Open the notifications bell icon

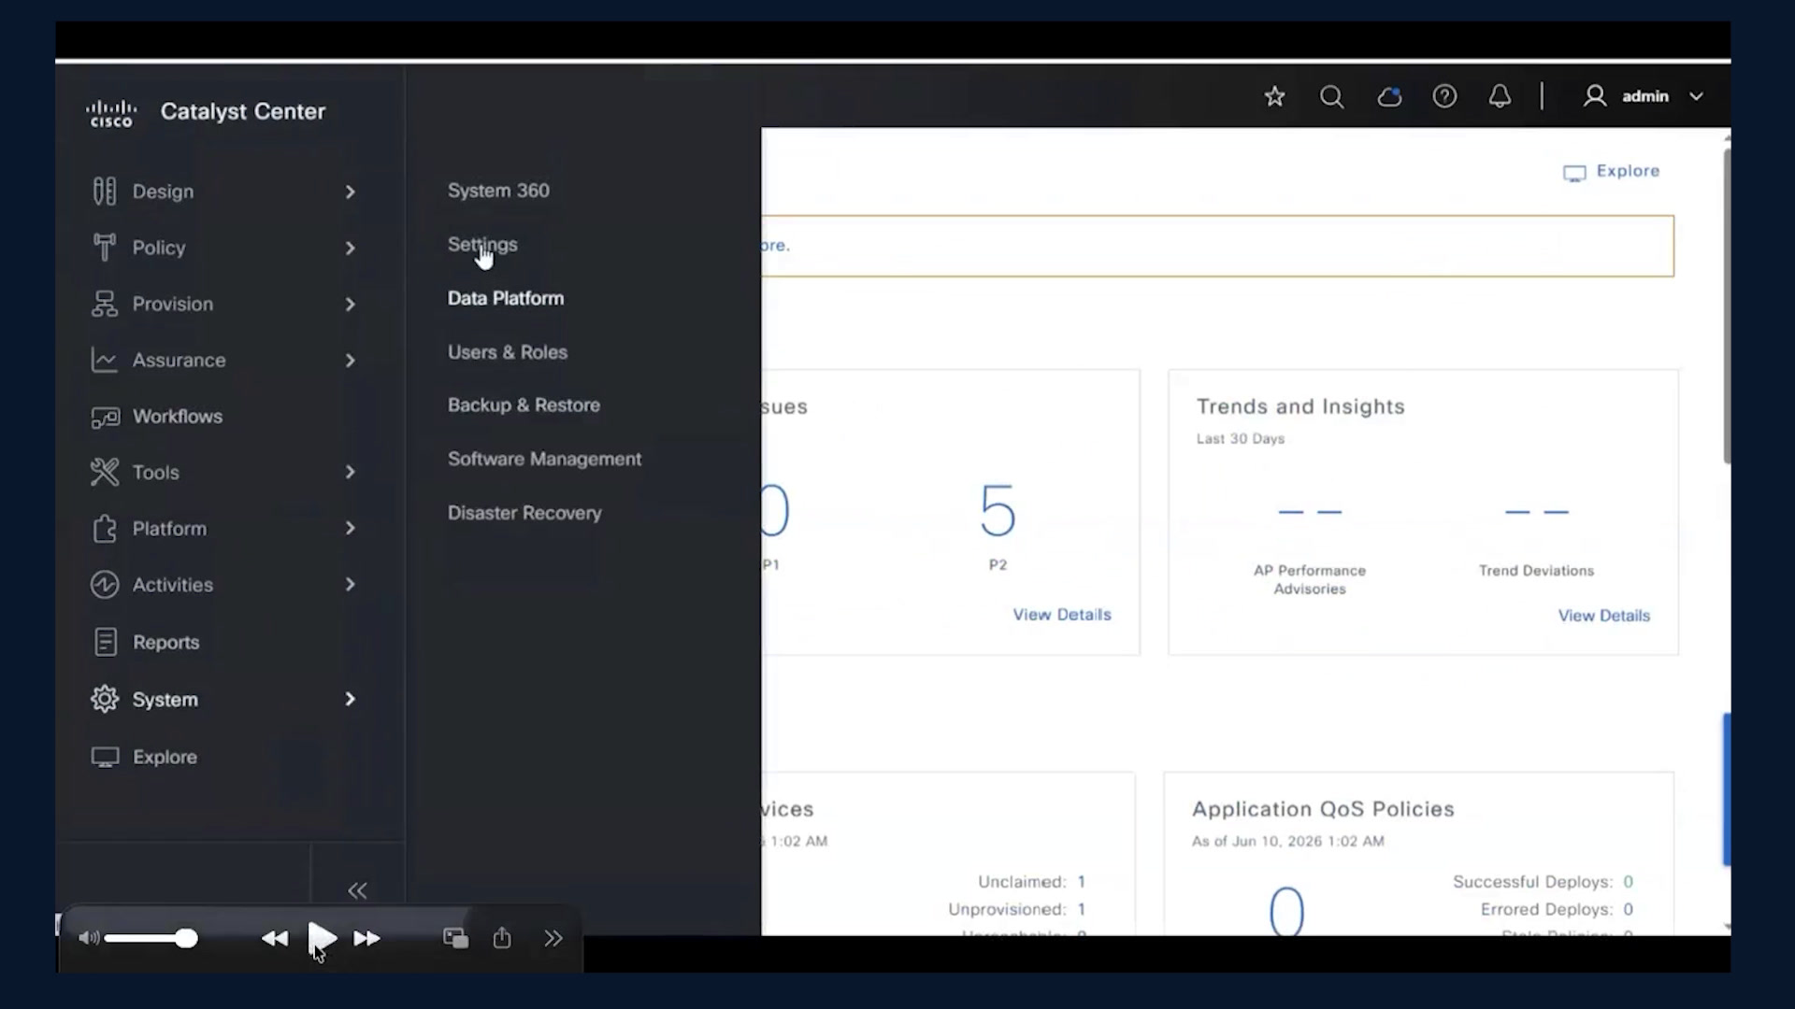[x=1500, y=96]
